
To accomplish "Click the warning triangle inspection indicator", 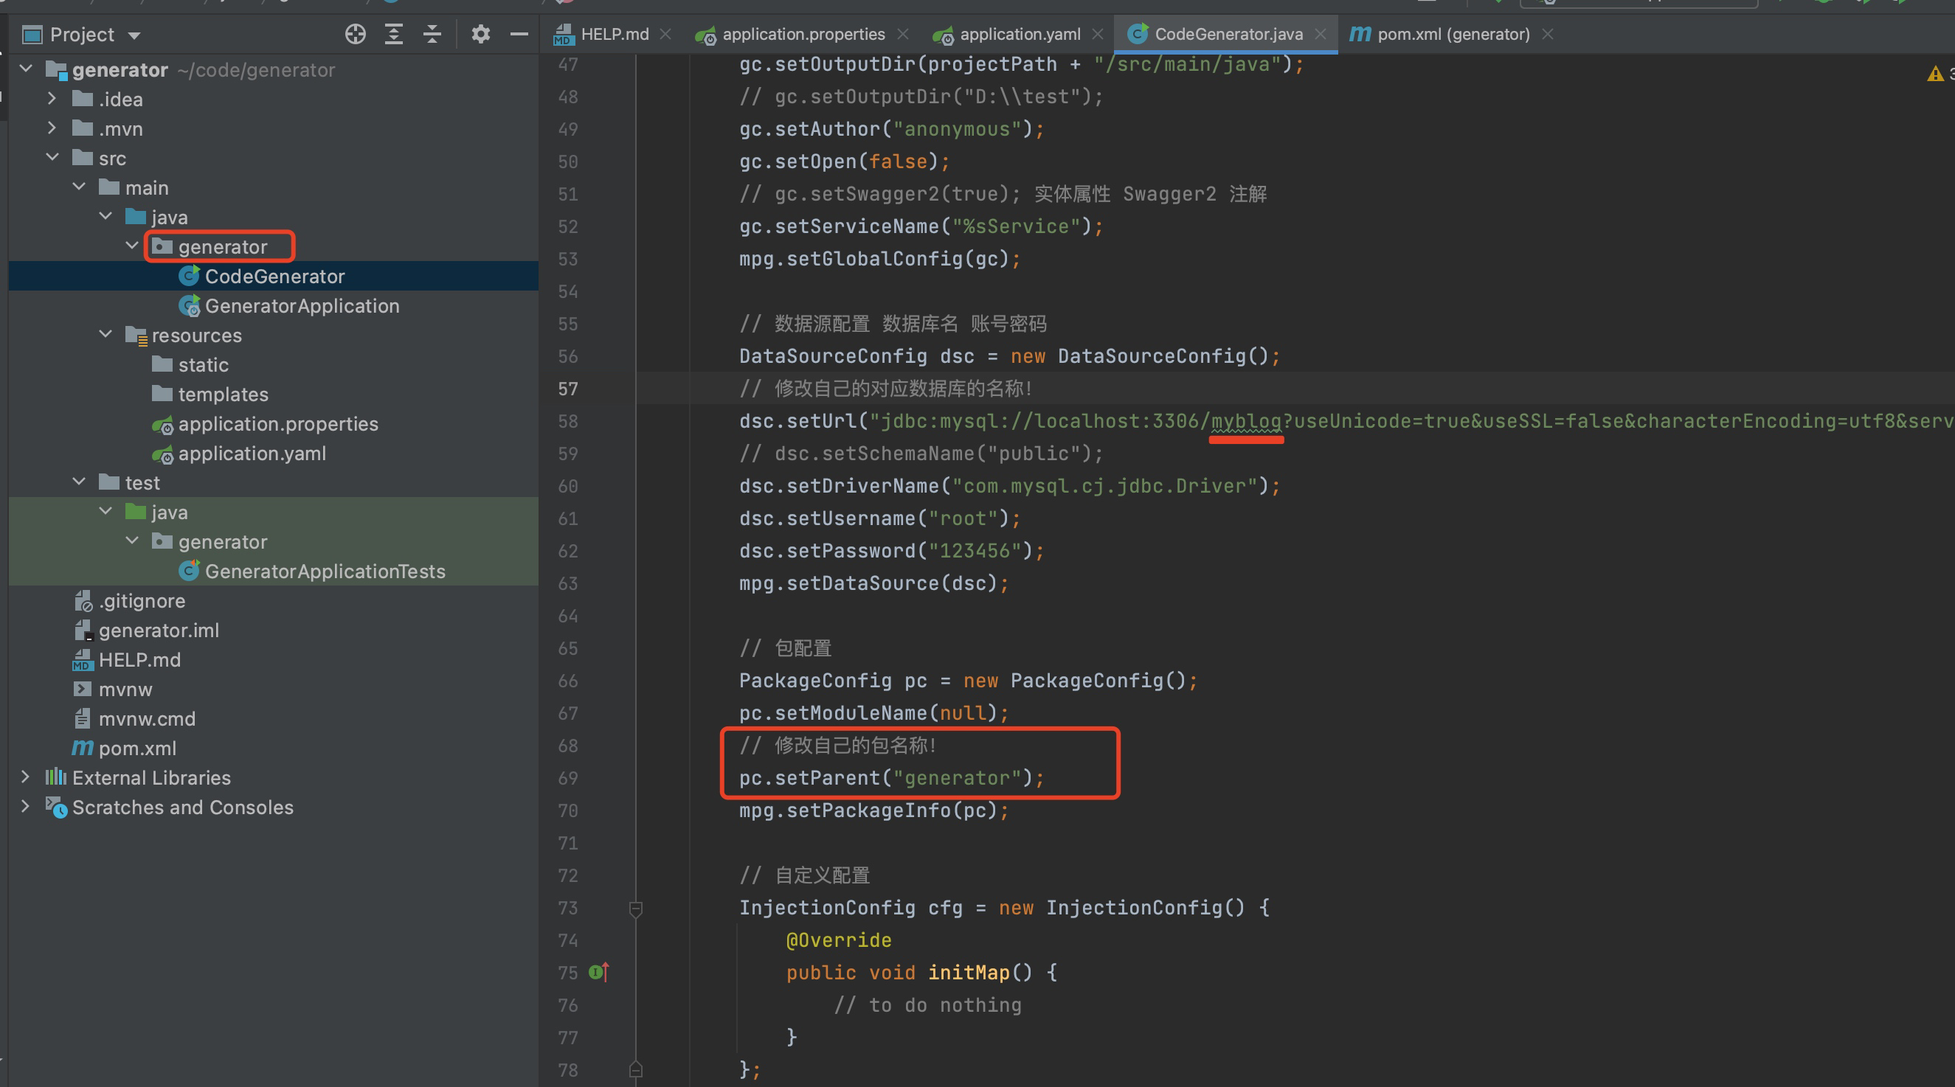I will click(1934, 74).
